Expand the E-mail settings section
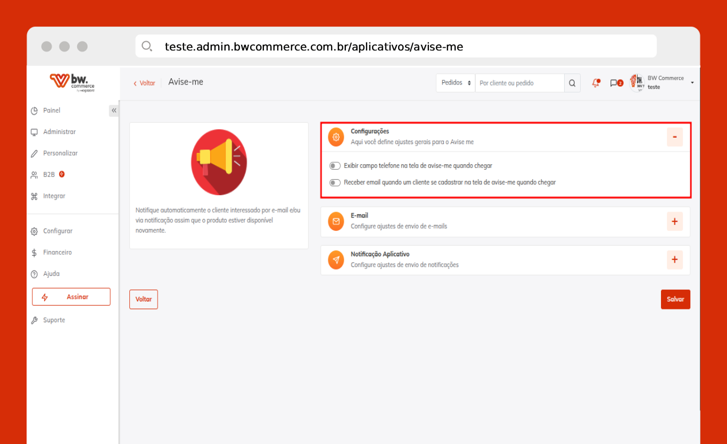This screenshot has width=727, height=444. click(x=674, y=221)
